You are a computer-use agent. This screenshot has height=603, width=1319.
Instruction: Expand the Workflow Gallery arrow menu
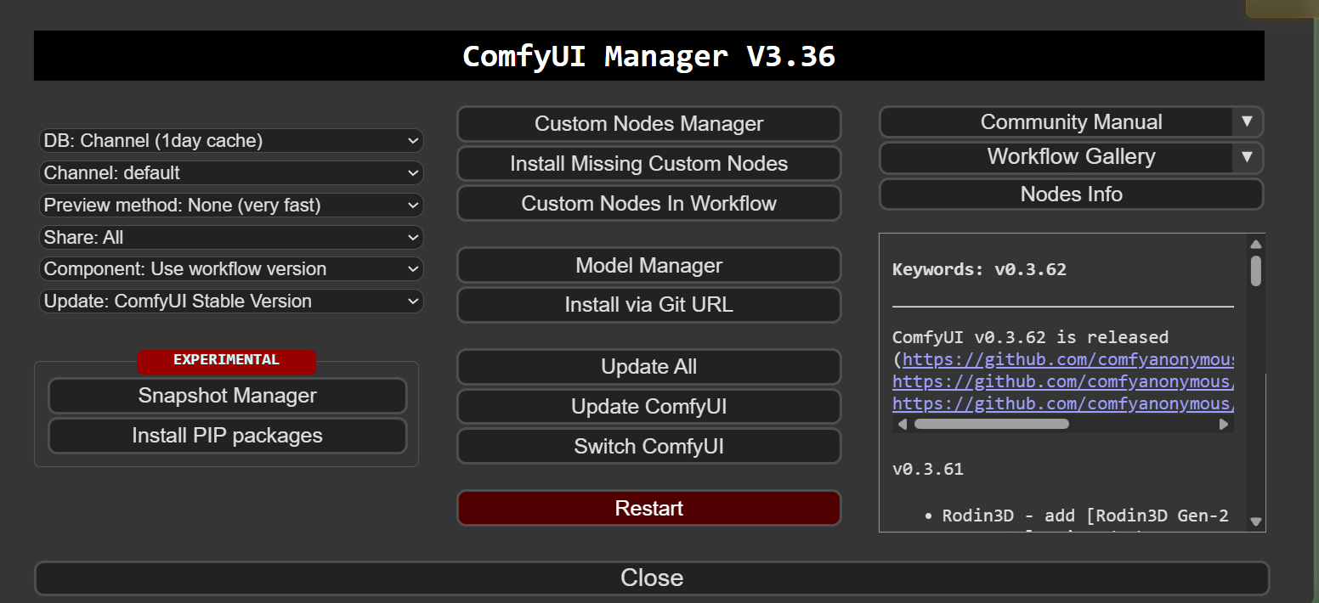pyautogui.click(x=1247, y=157)
